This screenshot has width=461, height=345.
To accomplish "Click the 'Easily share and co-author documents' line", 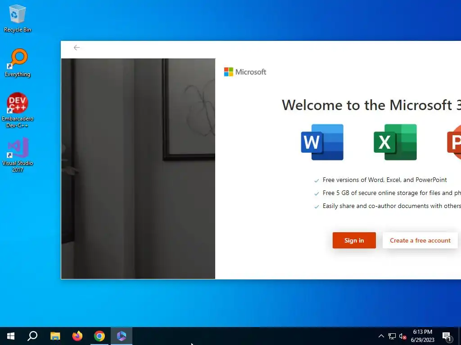I will pos(392,206).
